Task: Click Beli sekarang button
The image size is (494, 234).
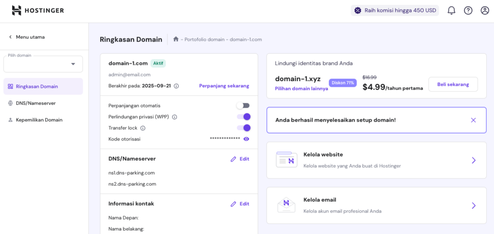Action: click(453, 84)
